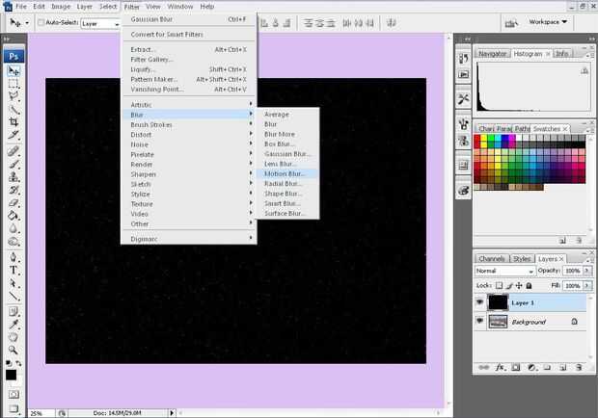Screen dimensions: 598x418
Task: Hide Layer 1 using eye icon
Action: pos(479,302)
